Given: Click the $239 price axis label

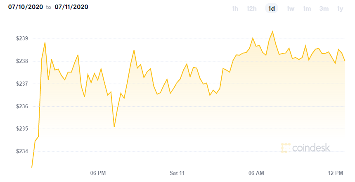Looking at the screenshot, I should pos(22,39).
